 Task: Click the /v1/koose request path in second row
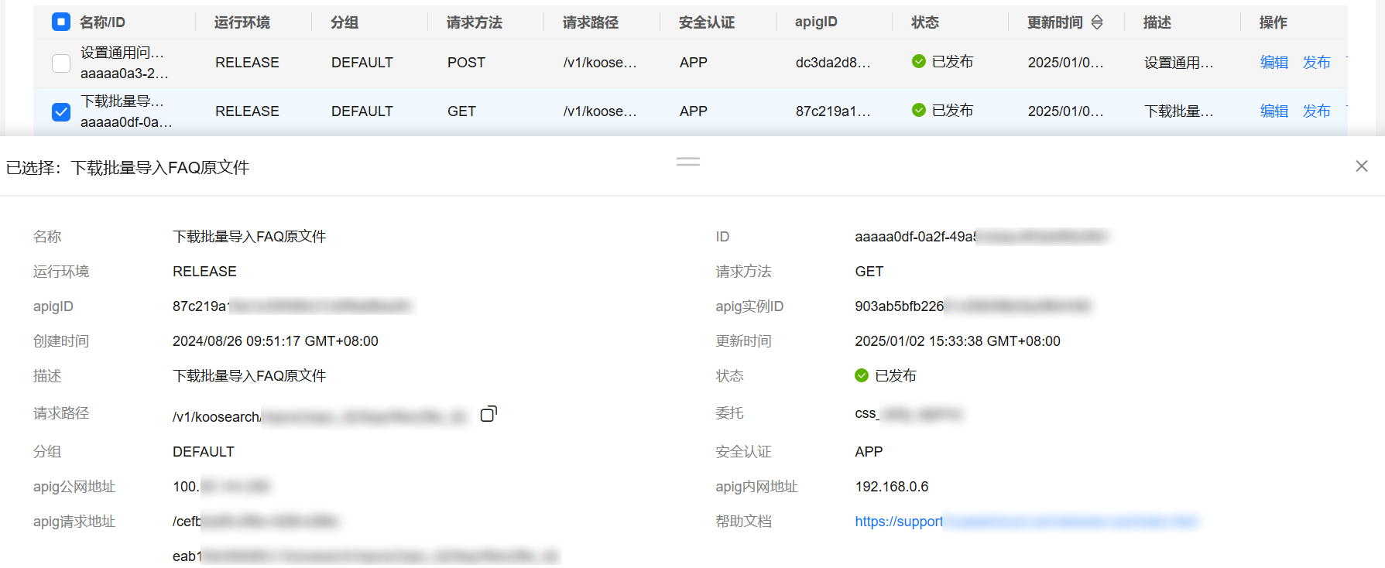599,111
